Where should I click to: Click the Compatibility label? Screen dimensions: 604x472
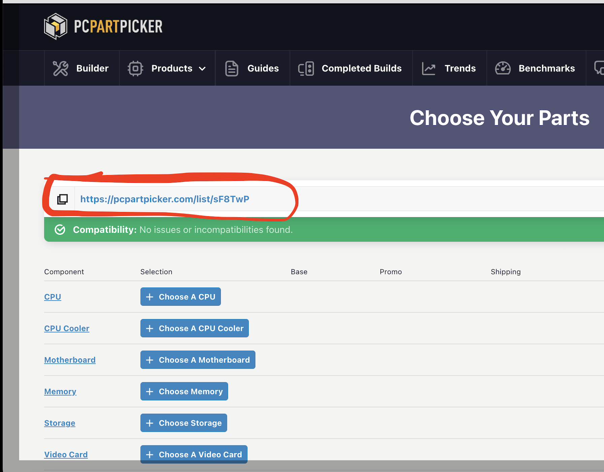point(105,230)
